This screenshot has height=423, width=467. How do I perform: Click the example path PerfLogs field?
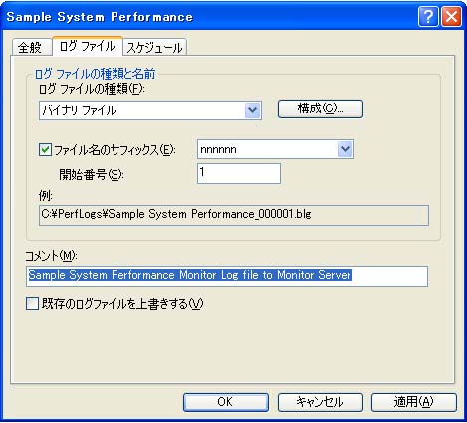click(234, 215)
